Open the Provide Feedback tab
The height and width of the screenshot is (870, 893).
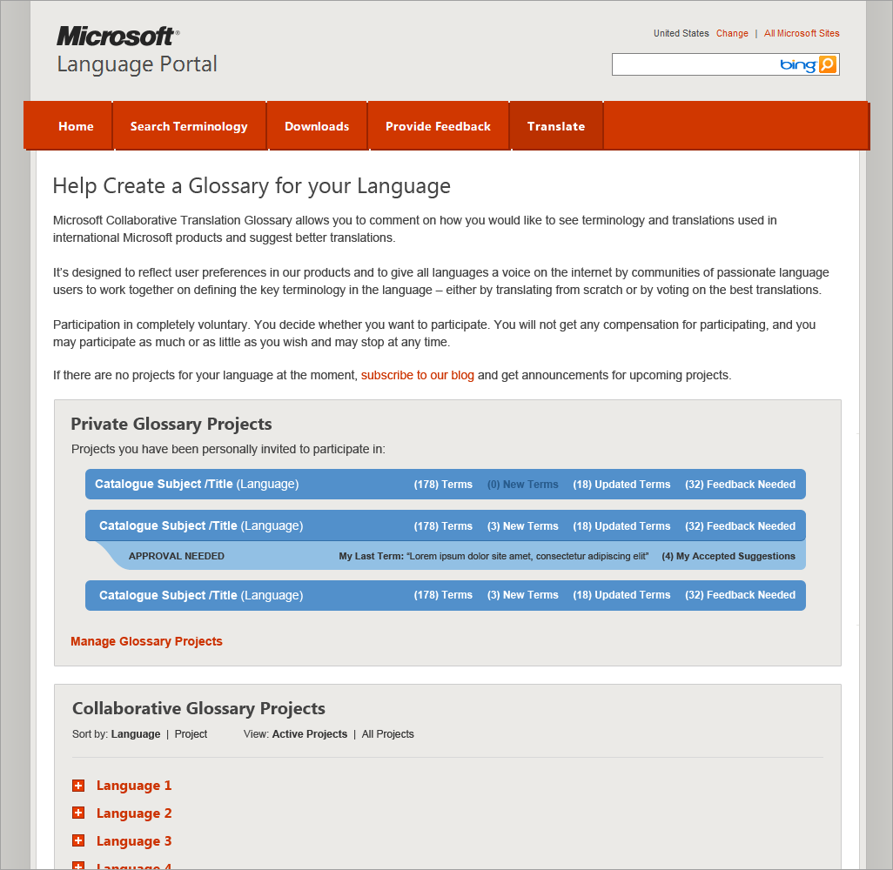point(438,126)
